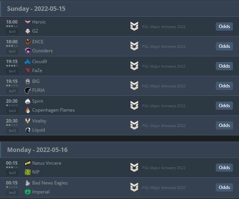Click bo3 label in Natus Vincere match
The height and width of the screenshot is (199, 239).
pos(12,173)
